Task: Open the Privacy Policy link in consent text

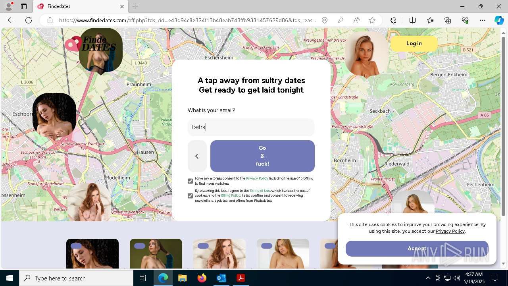Action: (x=257, y=179)
